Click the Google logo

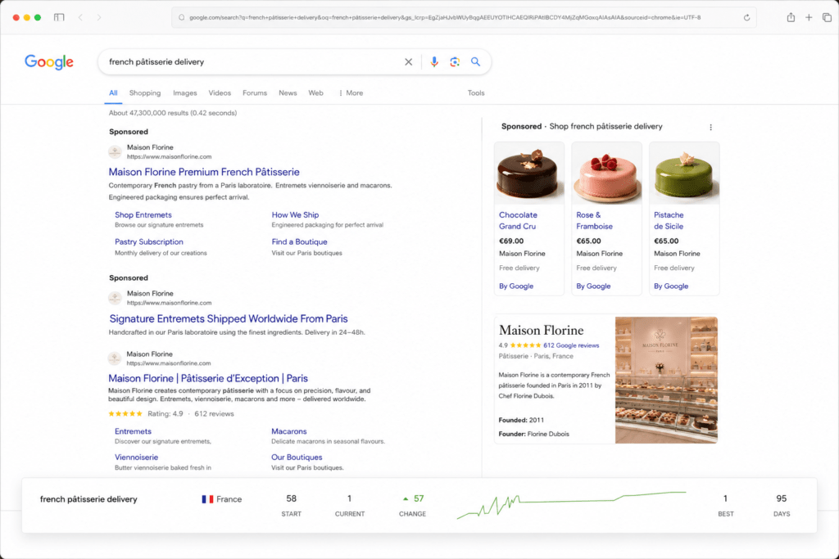click(48, 62)
